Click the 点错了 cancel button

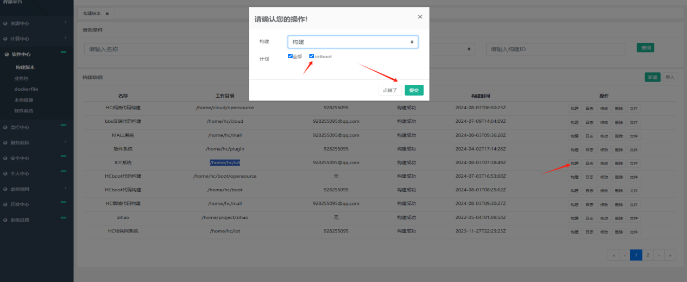(390, 90)
